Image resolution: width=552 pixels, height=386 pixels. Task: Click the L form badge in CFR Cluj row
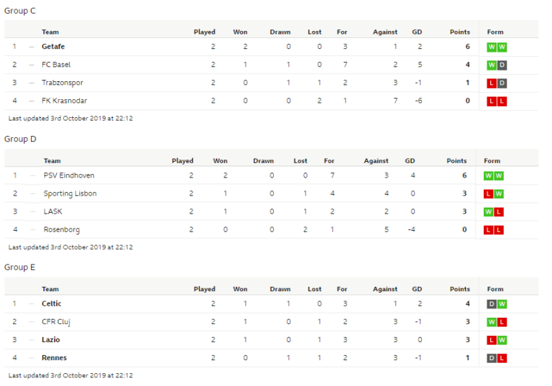pyautogui.click(x=502, y=321)
